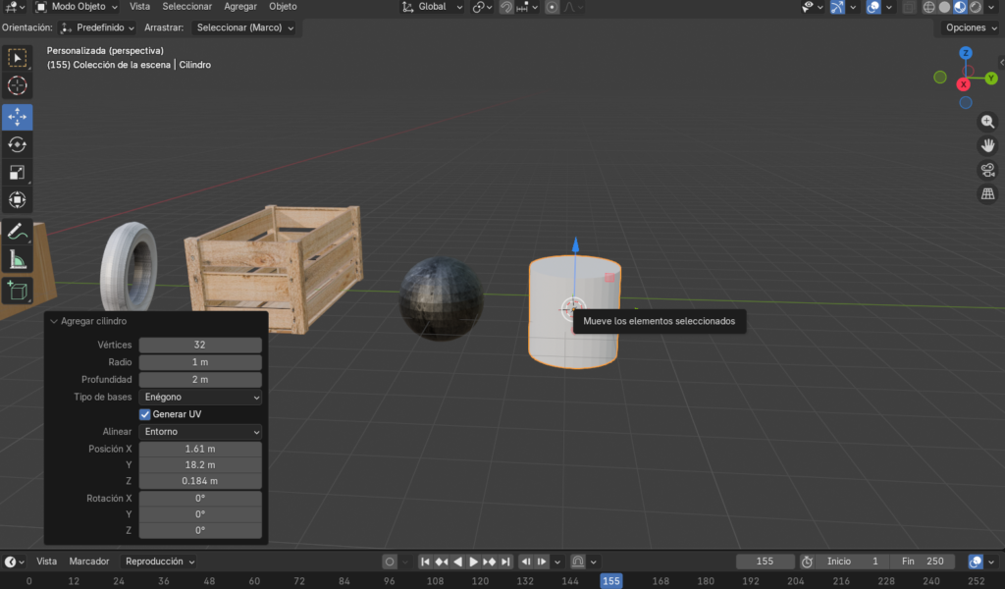Toggle proportional editing in the header
1005x589 pixels.
pyautogui.click(x=553, y=7)
